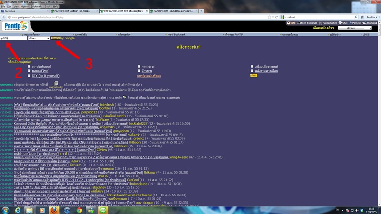Open the LINE app from taskbar
The height and width of the screenshot is (214, 381).
pos(103,210)
